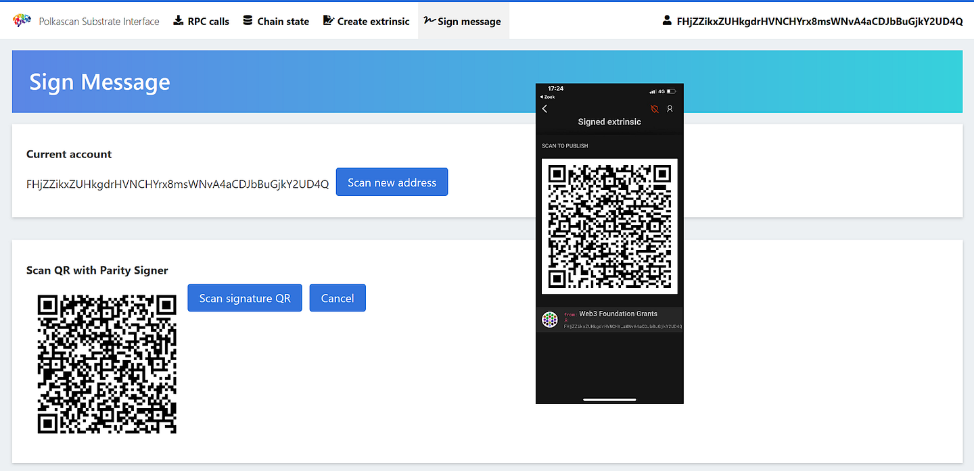
Task: Tap the 17:24 clock on the phone
Action: [556, 89]
